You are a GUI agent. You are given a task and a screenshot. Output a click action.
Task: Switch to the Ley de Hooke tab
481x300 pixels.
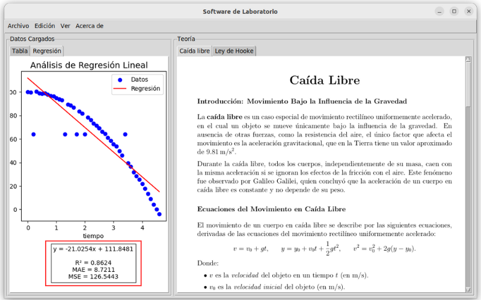point(234,51)
